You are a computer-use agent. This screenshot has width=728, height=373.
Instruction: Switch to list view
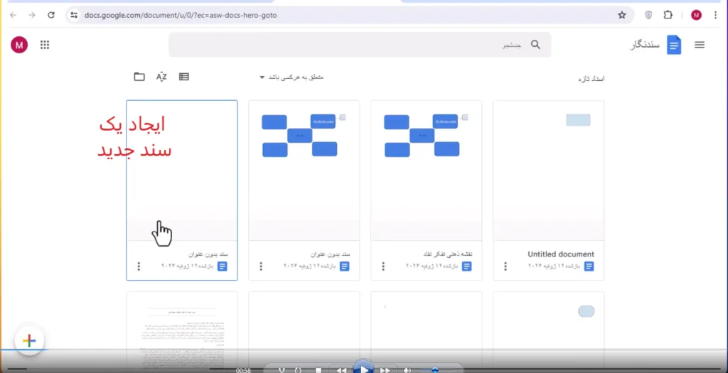184,77
